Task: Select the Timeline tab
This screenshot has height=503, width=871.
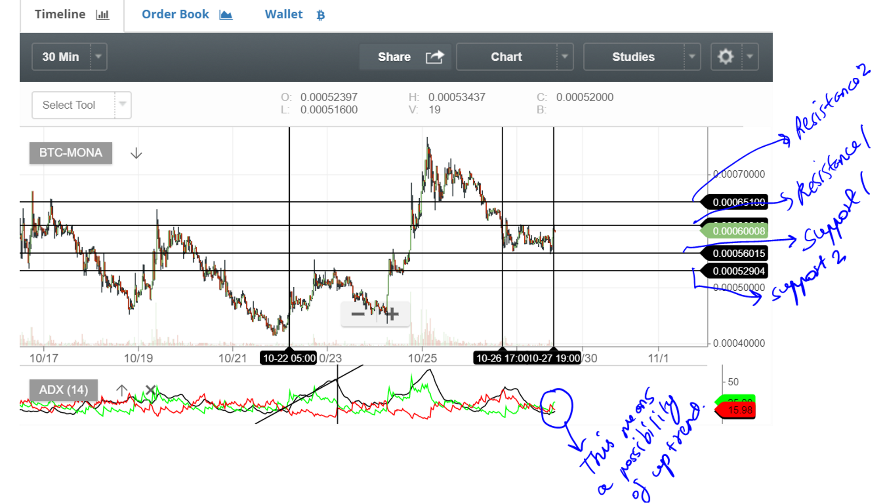Action: pyautogui.click(x=60, y=14)
